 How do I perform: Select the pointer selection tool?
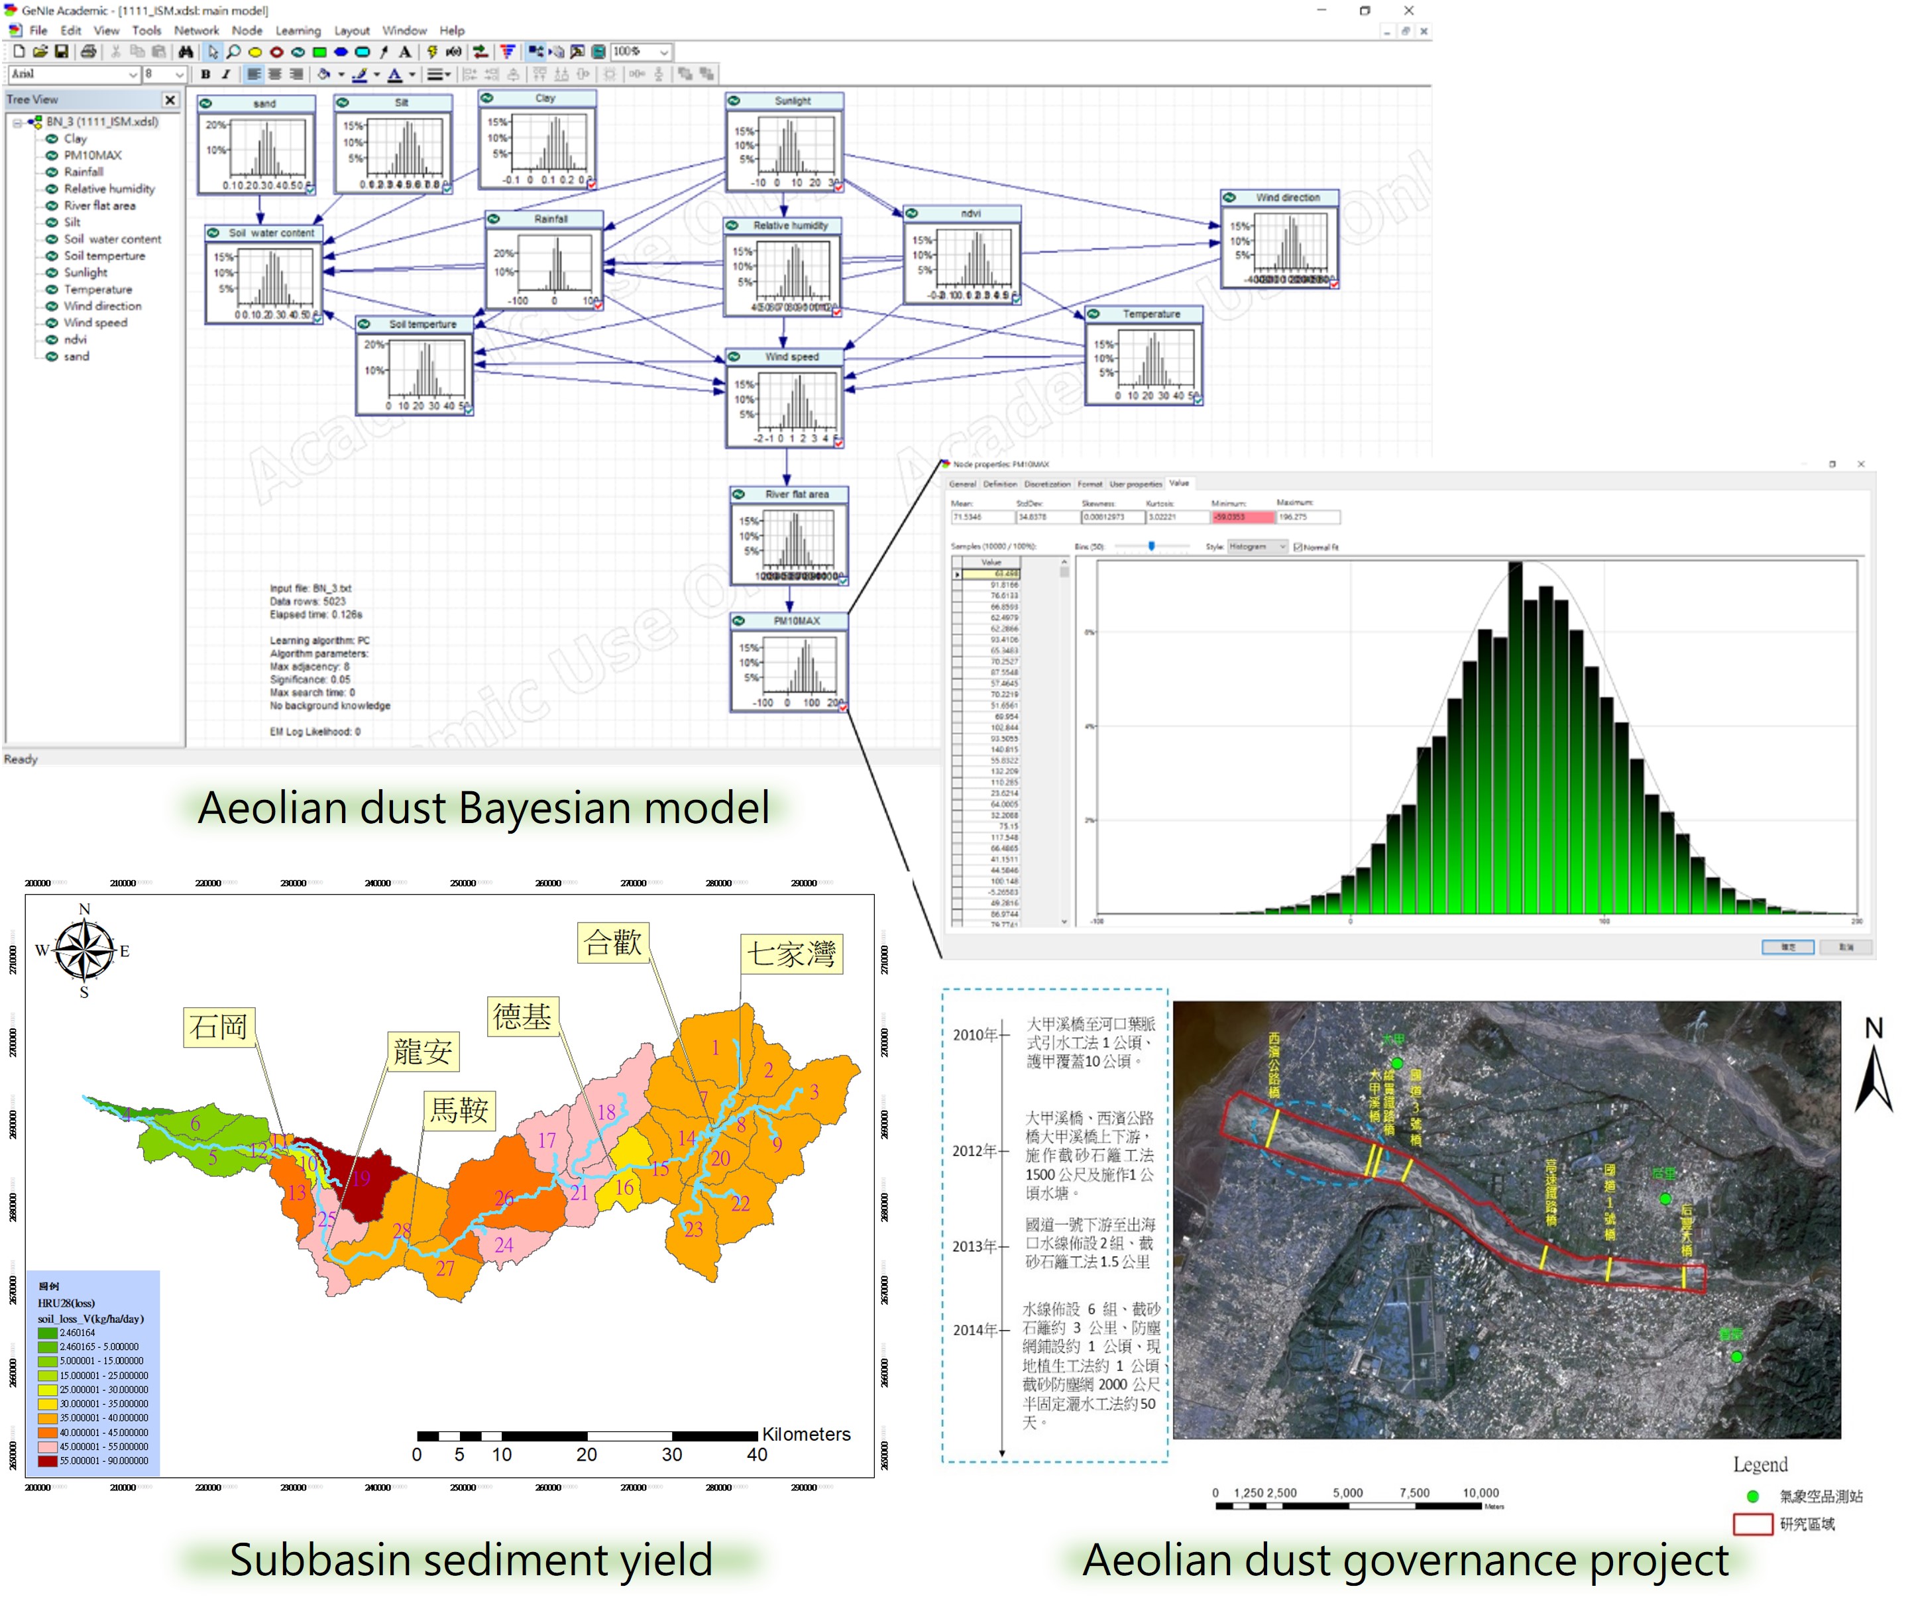[x=213, y=52]
